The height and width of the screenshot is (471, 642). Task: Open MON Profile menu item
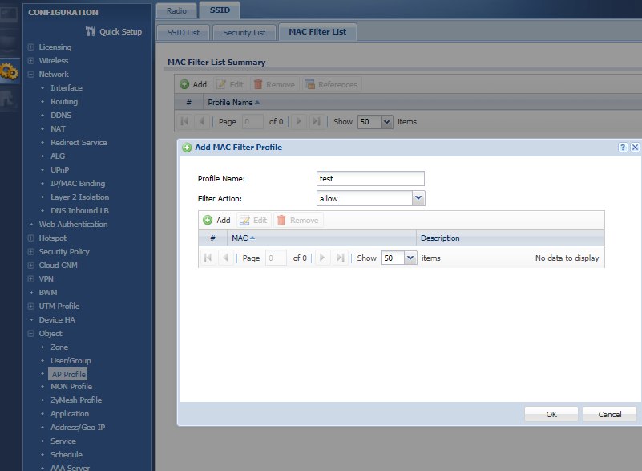tap(71, 386)
